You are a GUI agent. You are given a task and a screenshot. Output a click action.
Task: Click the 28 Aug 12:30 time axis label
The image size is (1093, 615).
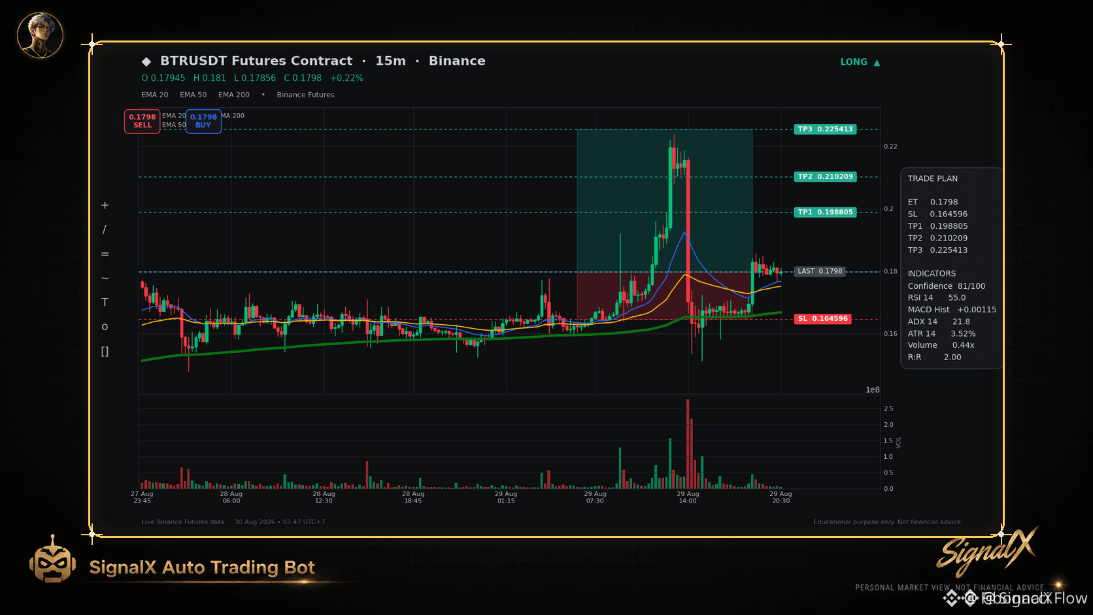(x=324, y=497)
